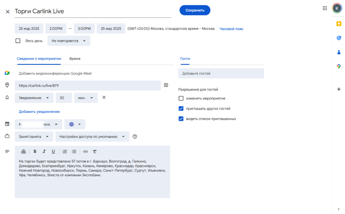Image resolution: width=345 pixels, height=214 pixels.
Task: Insert link in the description
Action: click(85, 151)
